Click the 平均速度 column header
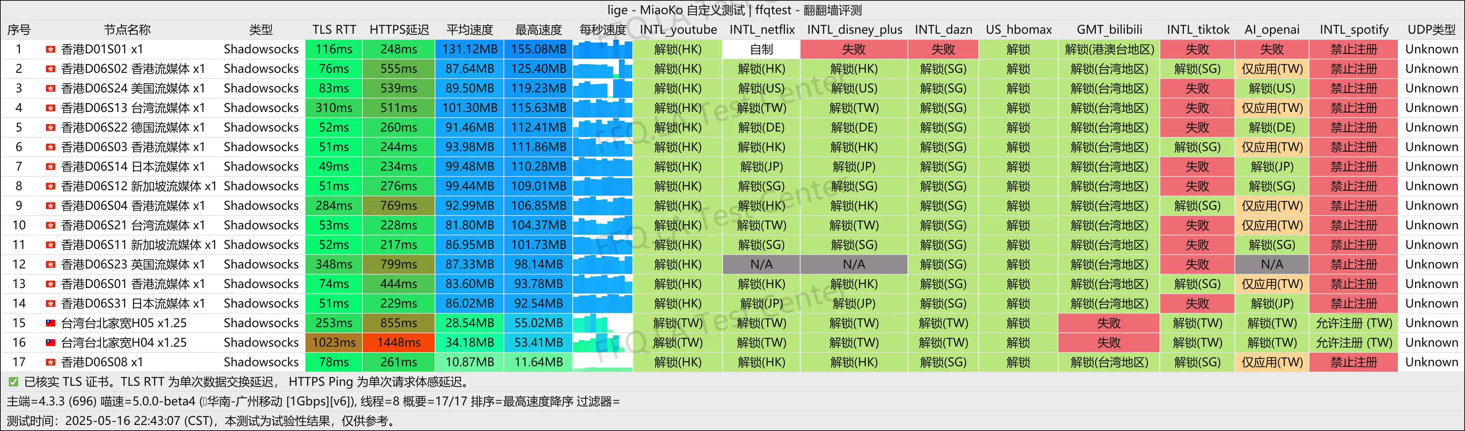The height and width of the screenshot is (431, 1465). 470,30
